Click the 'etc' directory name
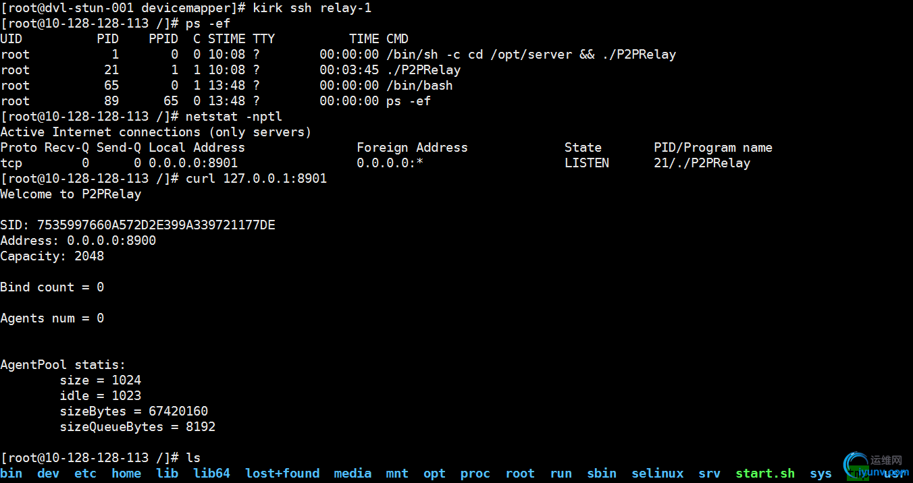This screenshot has width=913, height=483. tap(86, 474)
